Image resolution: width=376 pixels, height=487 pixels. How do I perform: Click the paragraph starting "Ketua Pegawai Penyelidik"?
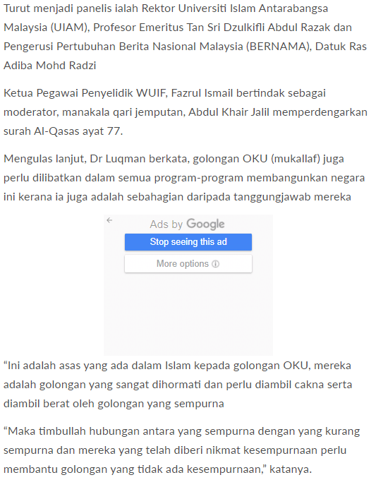[x=186, y=112]
